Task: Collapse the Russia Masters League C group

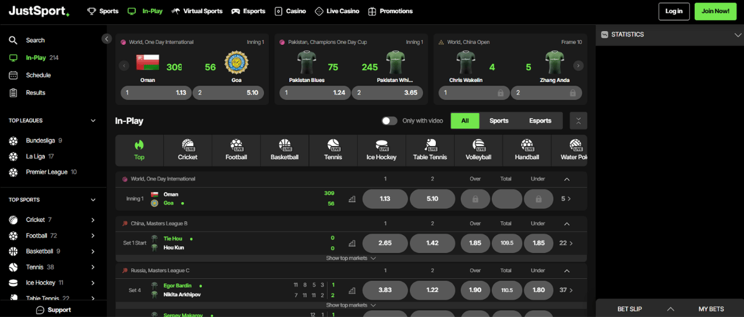Action: click(566, 270)
